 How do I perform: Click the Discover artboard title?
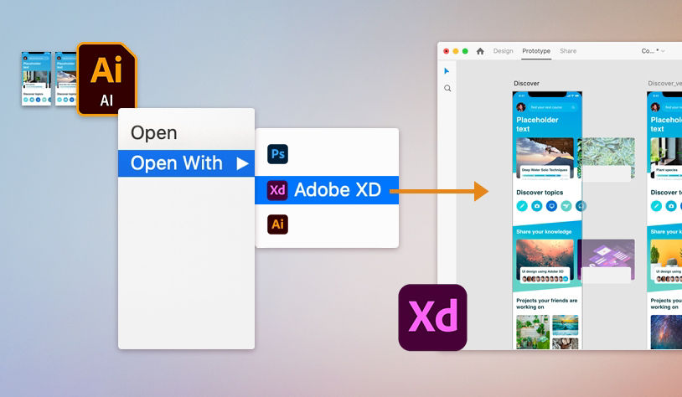tap(526, 83)
